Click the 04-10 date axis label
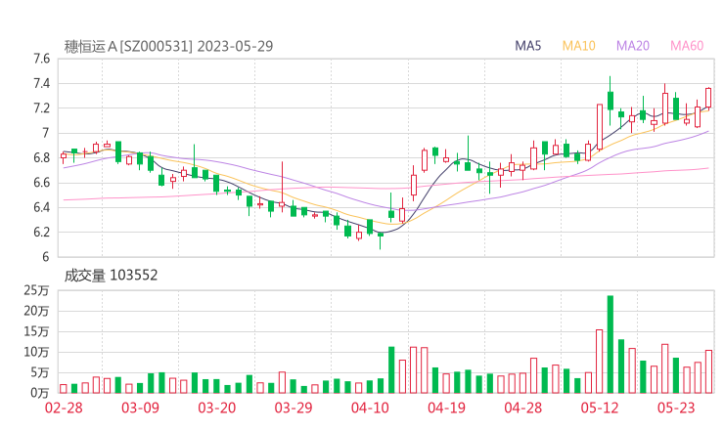The image size is (724, 430). 370,408
